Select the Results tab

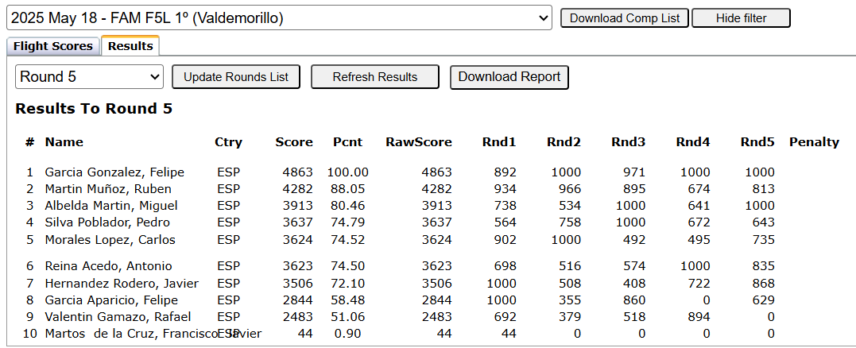(x=130, y=46)
